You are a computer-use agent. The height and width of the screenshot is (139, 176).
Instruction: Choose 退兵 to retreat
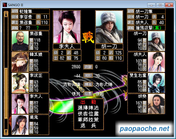[88, 126]
